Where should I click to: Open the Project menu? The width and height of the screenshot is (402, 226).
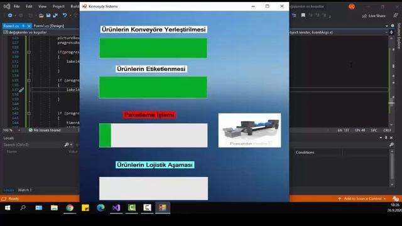coord(58,6)
